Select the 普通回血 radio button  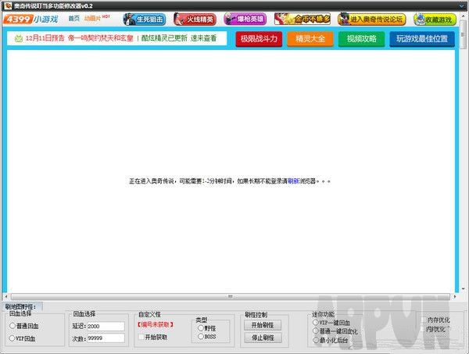tap(13, 326)
